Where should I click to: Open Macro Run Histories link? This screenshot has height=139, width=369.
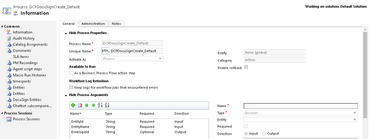click(x=30, y=75)
